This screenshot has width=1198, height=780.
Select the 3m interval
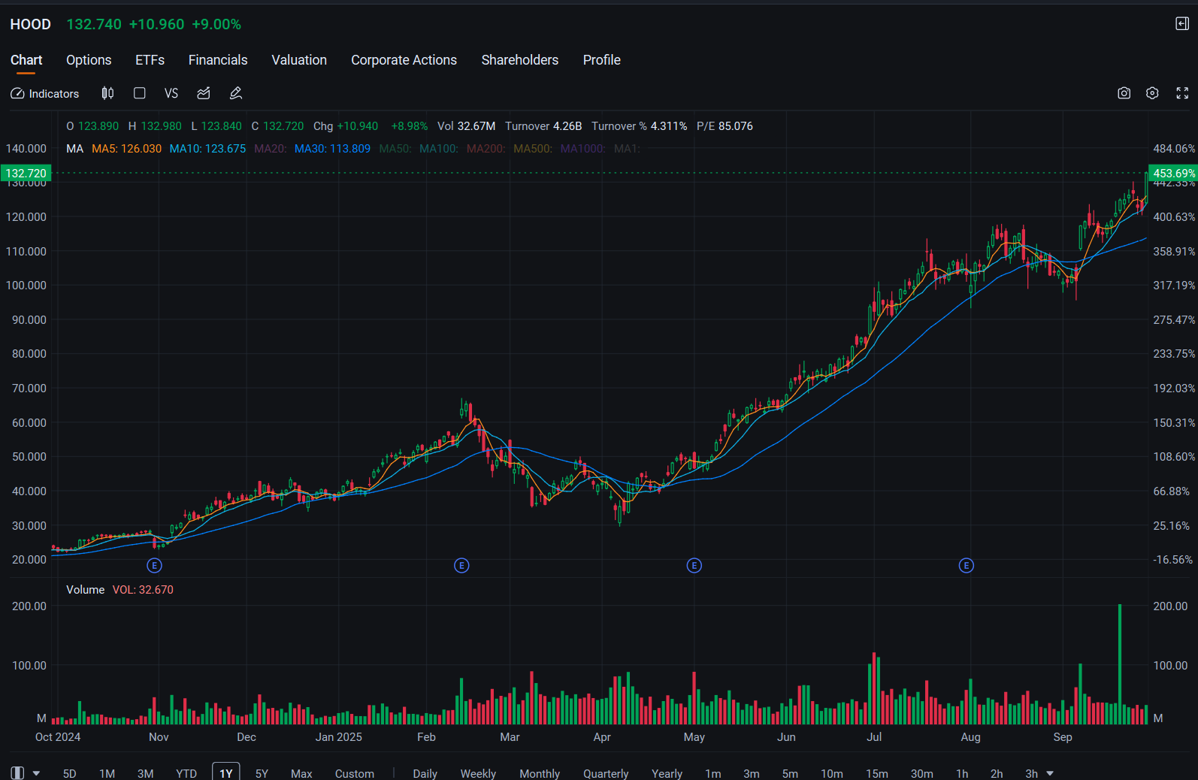(752, 773)
